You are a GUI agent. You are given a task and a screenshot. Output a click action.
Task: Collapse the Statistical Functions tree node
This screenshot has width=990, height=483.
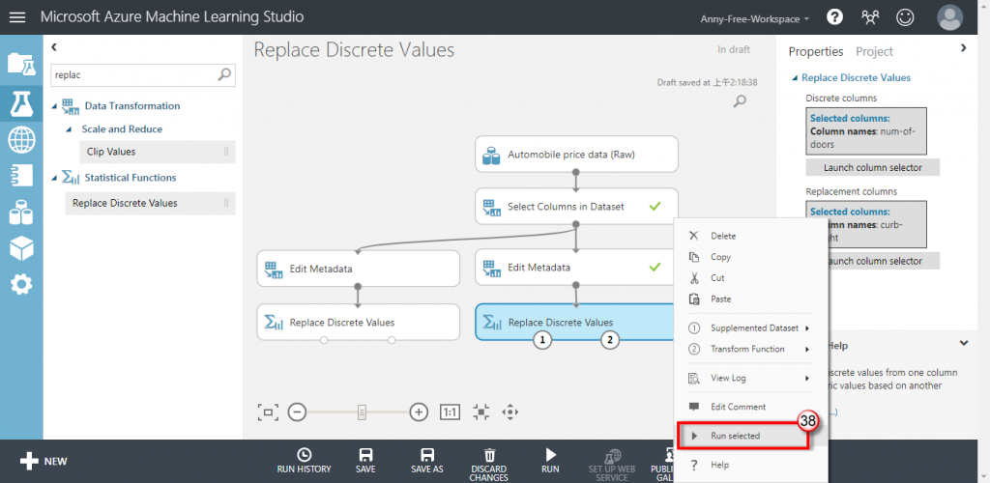click(54, 178)
